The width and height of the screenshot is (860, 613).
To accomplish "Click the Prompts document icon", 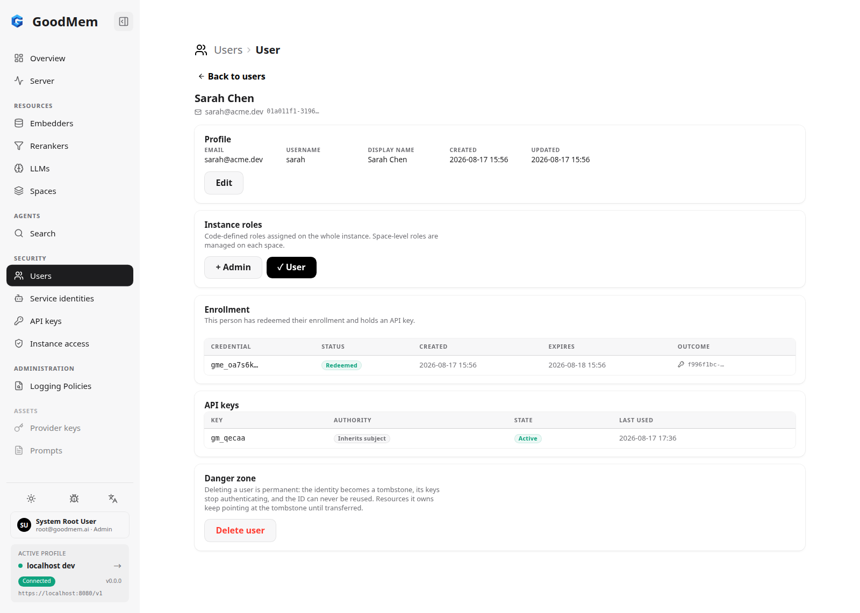I will coord(19,450).
